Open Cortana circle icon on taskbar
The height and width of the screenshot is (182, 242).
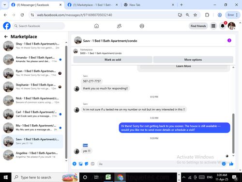[85, 177]
